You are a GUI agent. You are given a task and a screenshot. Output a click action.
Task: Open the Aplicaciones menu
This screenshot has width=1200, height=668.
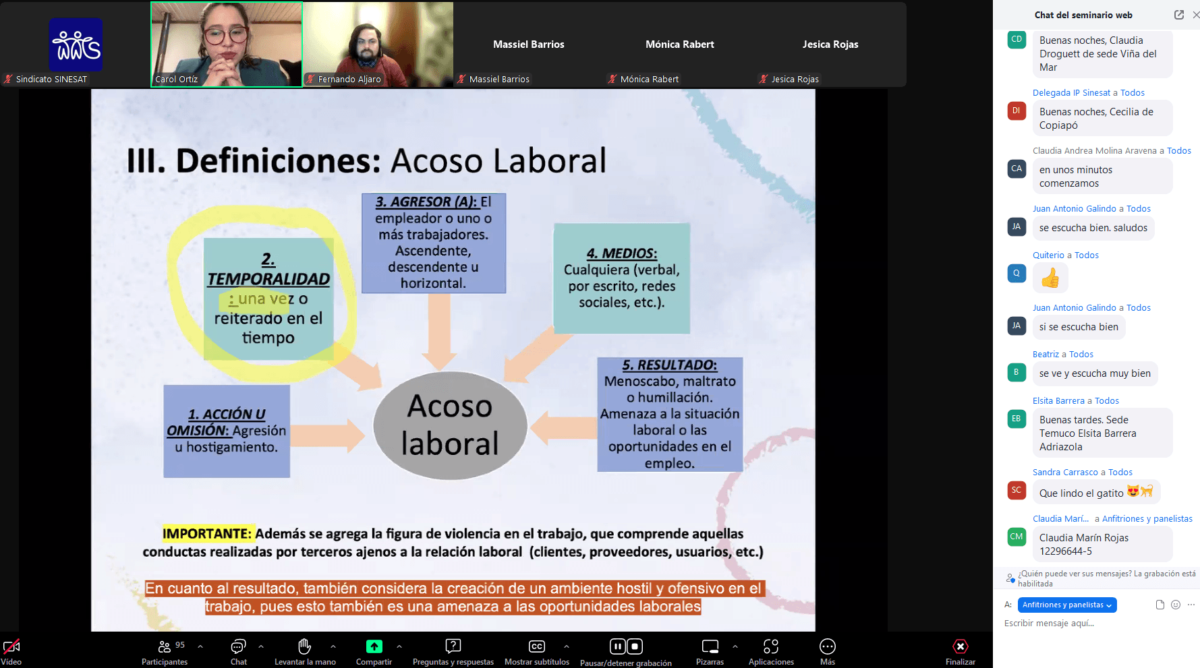tap(771, 648)
